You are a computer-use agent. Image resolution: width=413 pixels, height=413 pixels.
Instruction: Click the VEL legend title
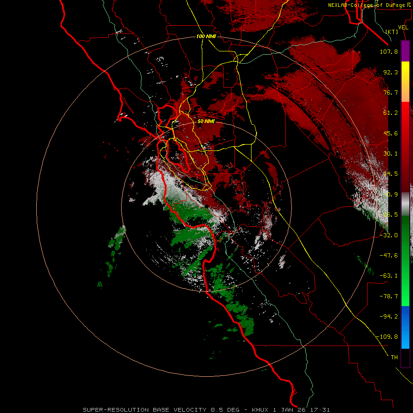[x=403, y=28]
